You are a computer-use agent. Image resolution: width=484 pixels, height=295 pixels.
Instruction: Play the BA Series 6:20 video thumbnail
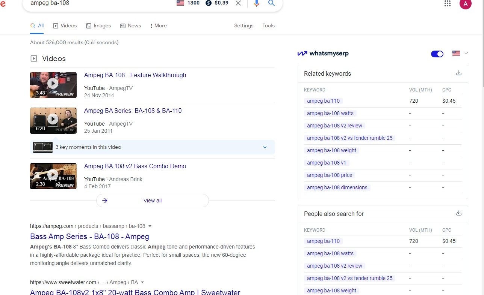pos(53,121)
